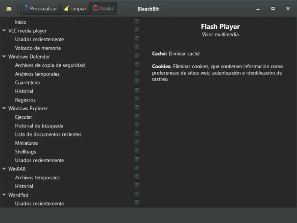Select the Ejecutar row
Image resolution: width=297 pixels, height=223 pixels.
pos(24,117)
